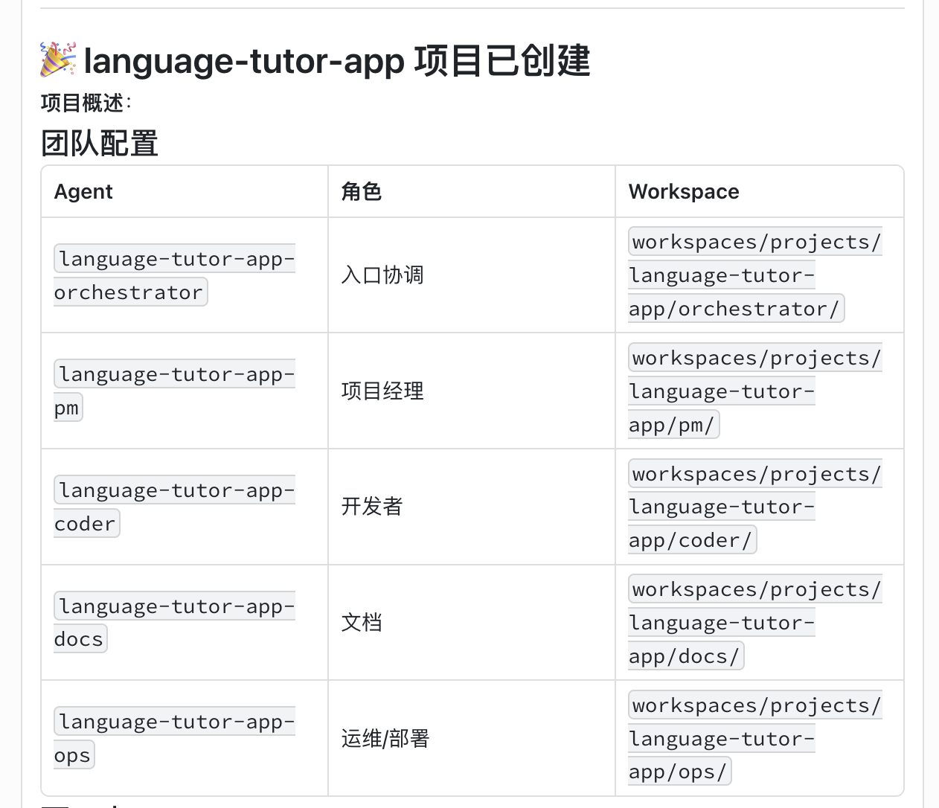Image resolution: width=939 pixels, height=808 pixels.
Task: Click the 文档 role cell
Action: (x=362, y=623)
